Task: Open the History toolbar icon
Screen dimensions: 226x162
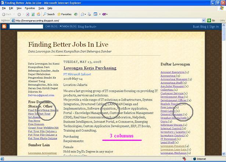Action: coord(76,14)
